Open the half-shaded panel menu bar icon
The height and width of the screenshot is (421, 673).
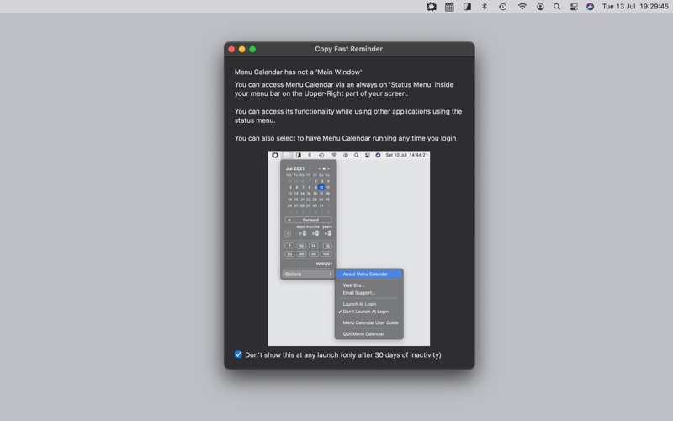467,7
